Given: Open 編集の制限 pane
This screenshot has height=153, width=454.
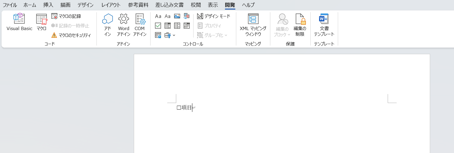Looking at the screenshot, I should tap(300, 25).
